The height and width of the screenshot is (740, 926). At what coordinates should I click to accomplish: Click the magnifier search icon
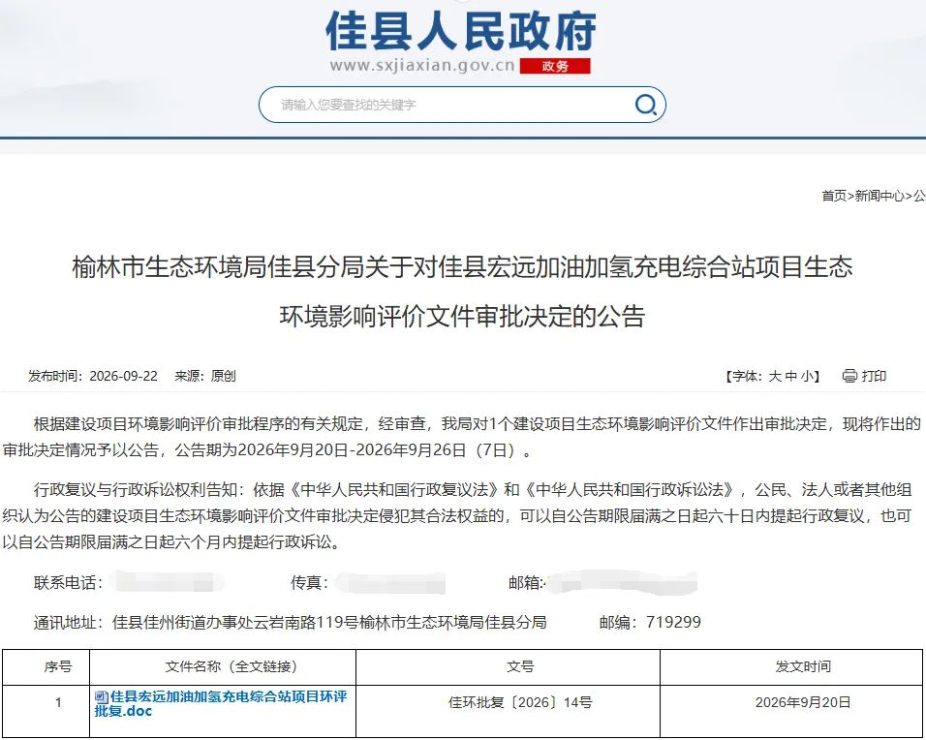645,106
